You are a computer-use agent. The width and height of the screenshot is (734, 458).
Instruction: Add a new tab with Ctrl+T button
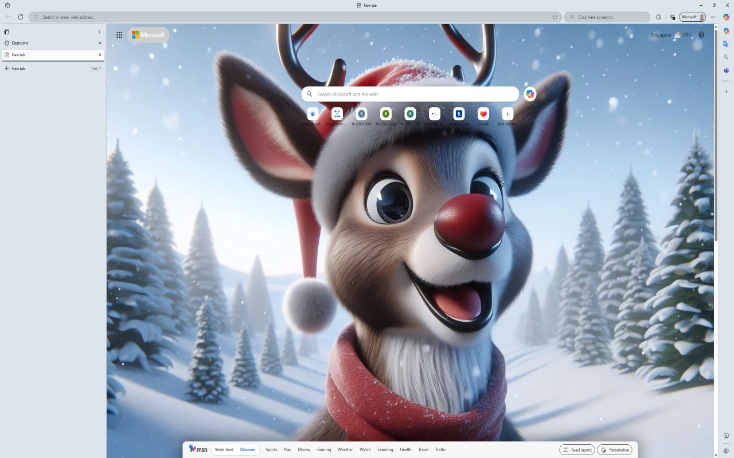click(x=53, y=69)
